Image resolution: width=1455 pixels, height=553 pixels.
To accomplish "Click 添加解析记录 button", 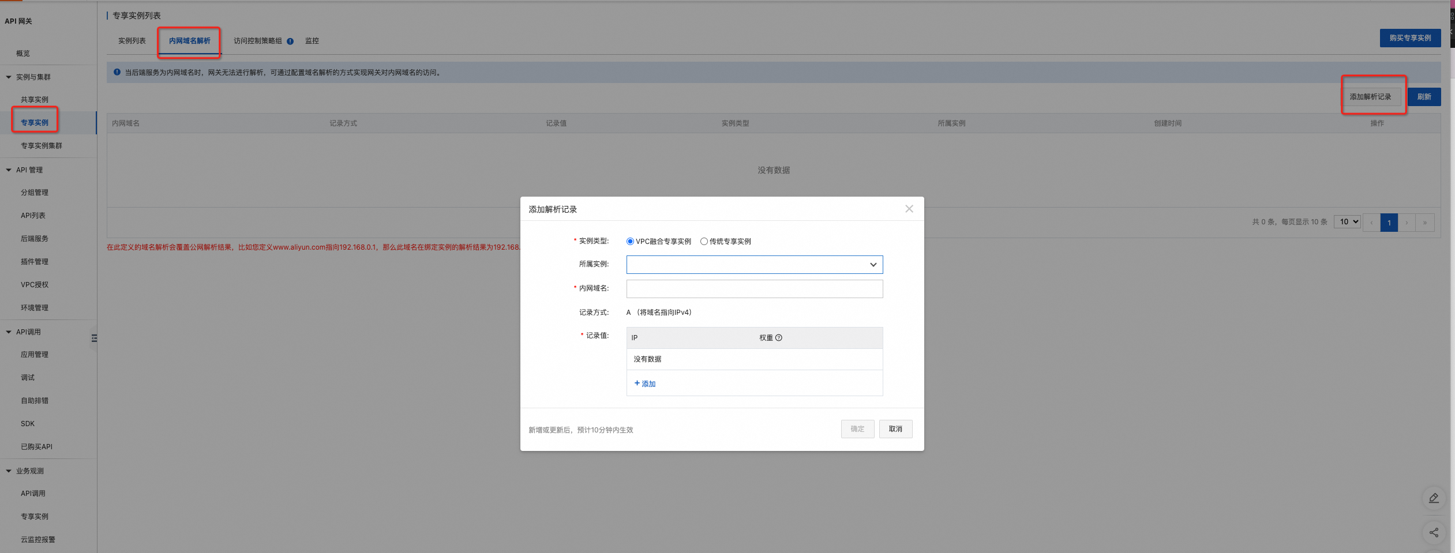I will click(1371, 97).
